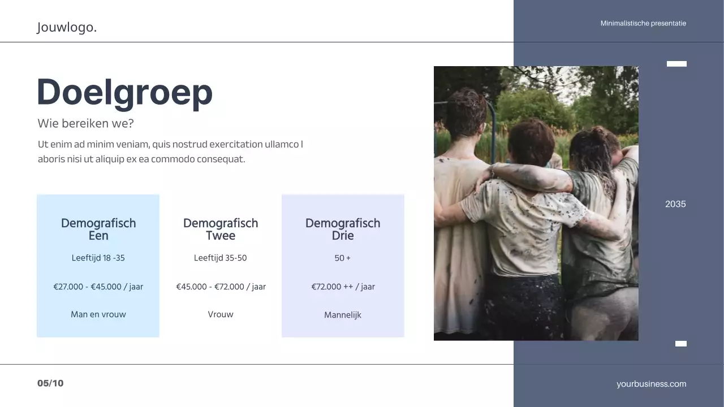Click the Mannelijk text in third card
Viewport: 724px width, 407px height.
343,314
